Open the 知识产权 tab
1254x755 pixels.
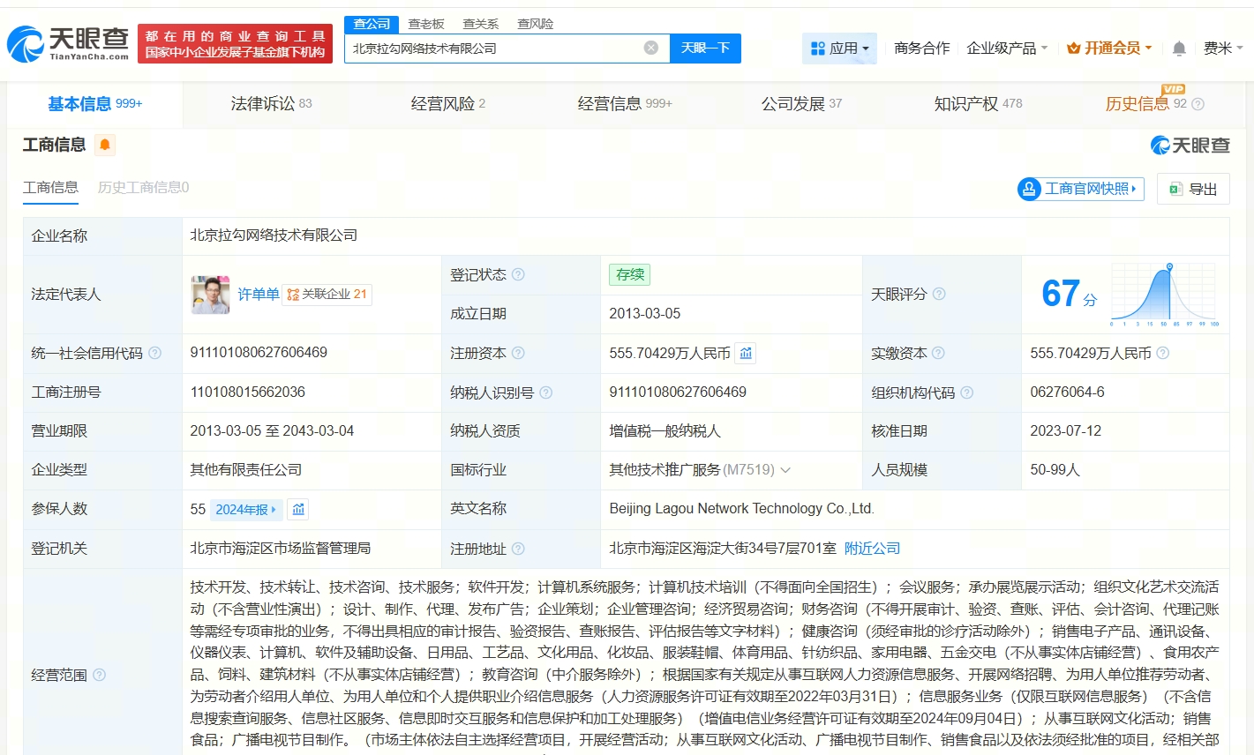pos(978,104)
